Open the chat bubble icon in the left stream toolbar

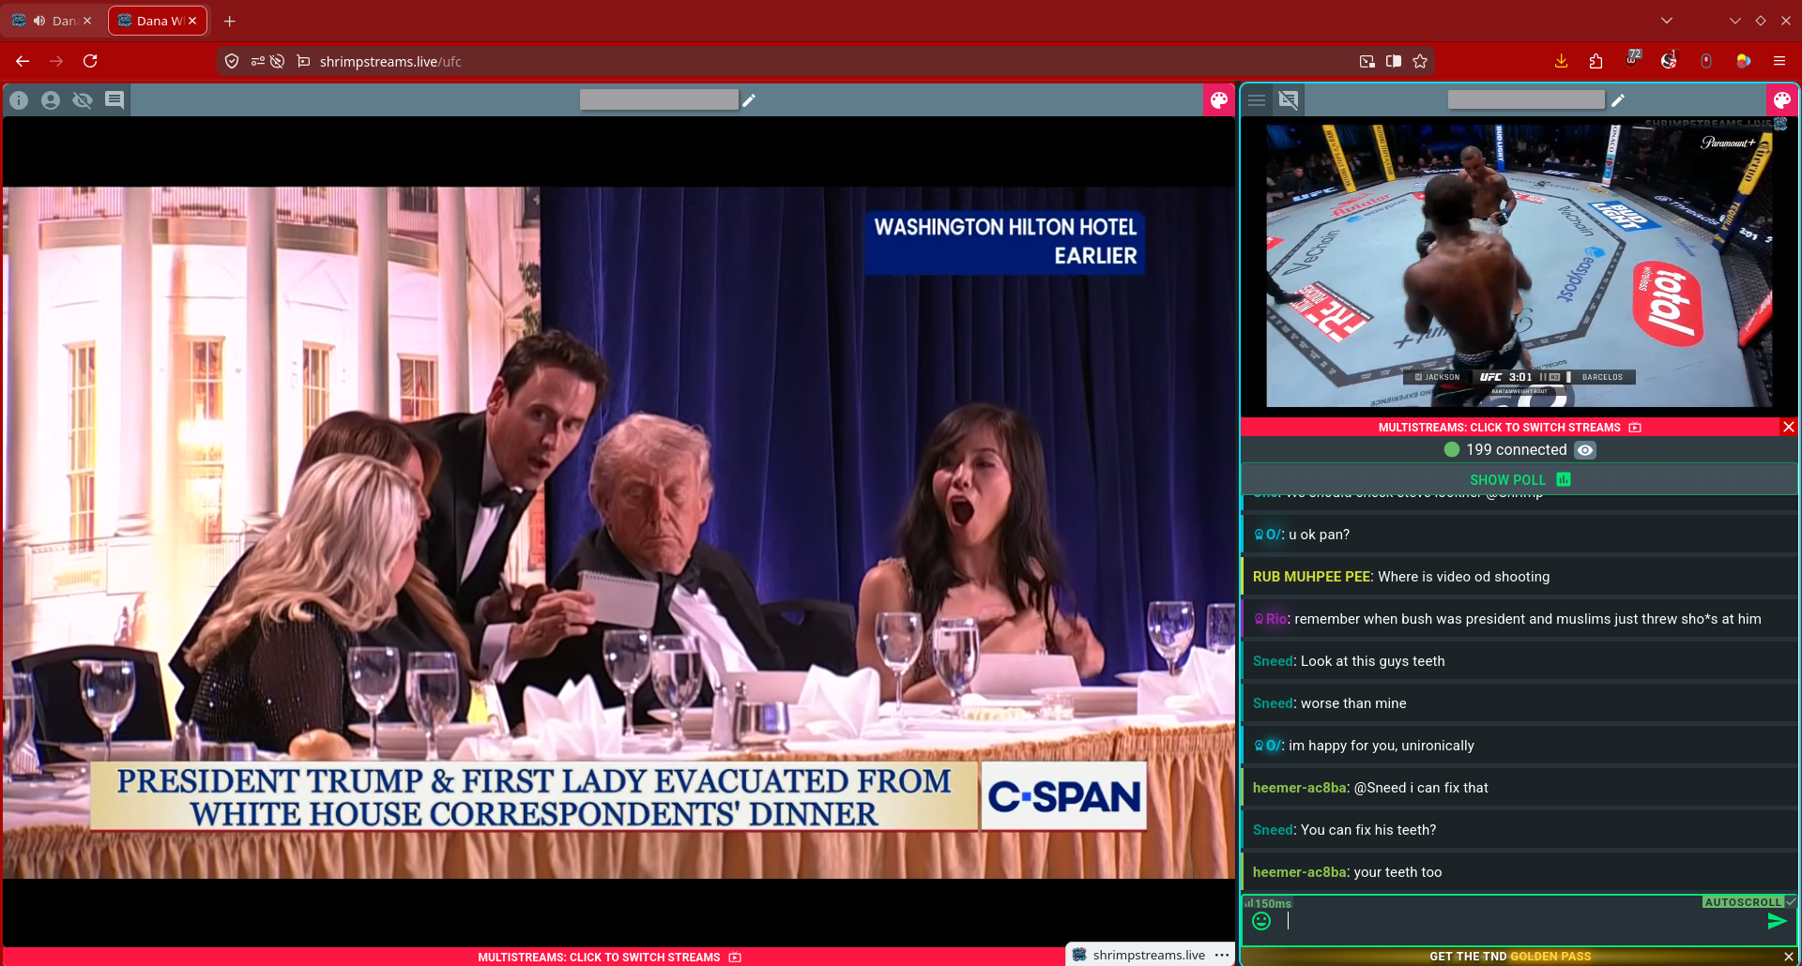pos(115,100)
